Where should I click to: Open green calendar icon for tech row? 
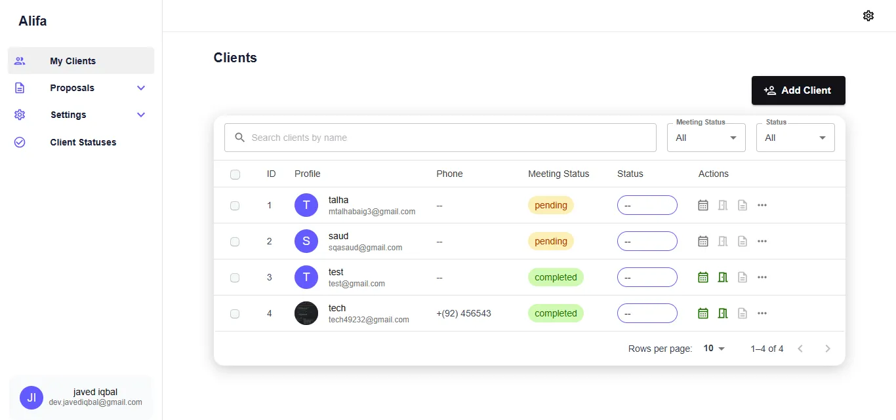point(703,313)
